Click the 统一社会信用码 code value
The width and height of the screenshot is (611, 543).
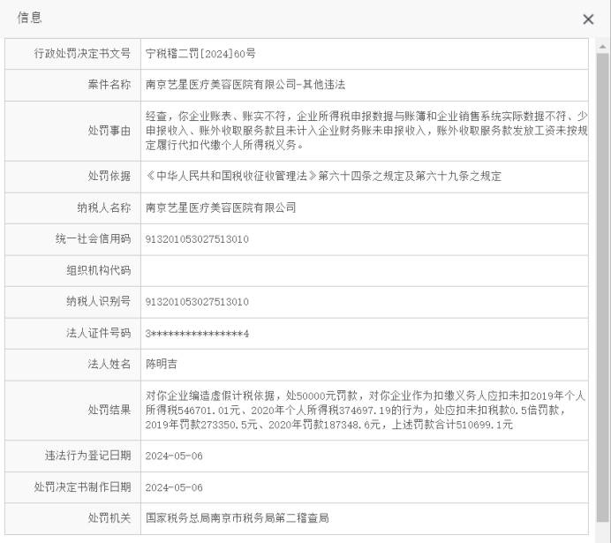[197, 239]
